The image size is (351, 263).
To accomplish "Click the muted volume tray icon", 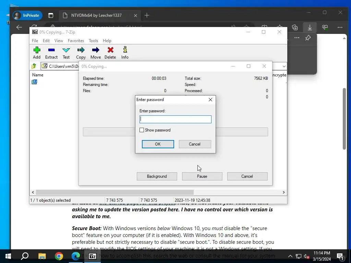I will click(307, 256).
